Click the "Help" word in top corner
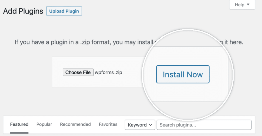 [239, 5]
